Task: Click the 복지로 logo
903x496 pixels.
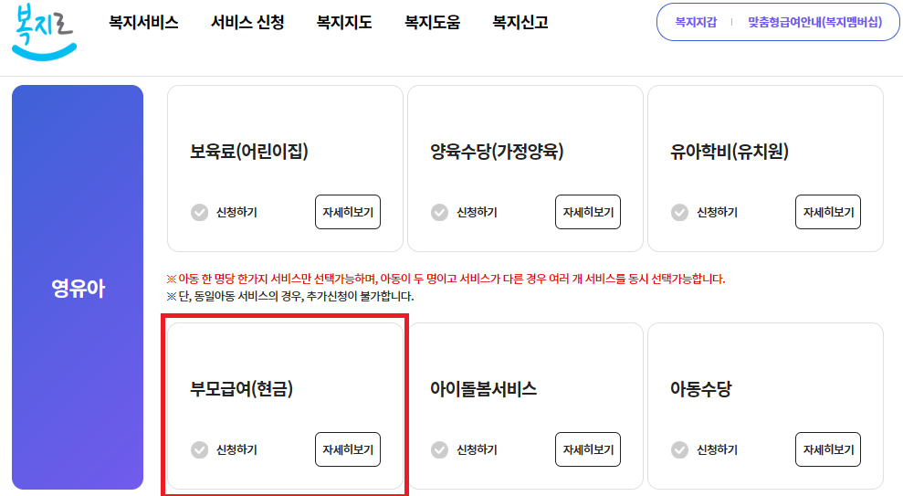Action: click(x=44, y=32)
